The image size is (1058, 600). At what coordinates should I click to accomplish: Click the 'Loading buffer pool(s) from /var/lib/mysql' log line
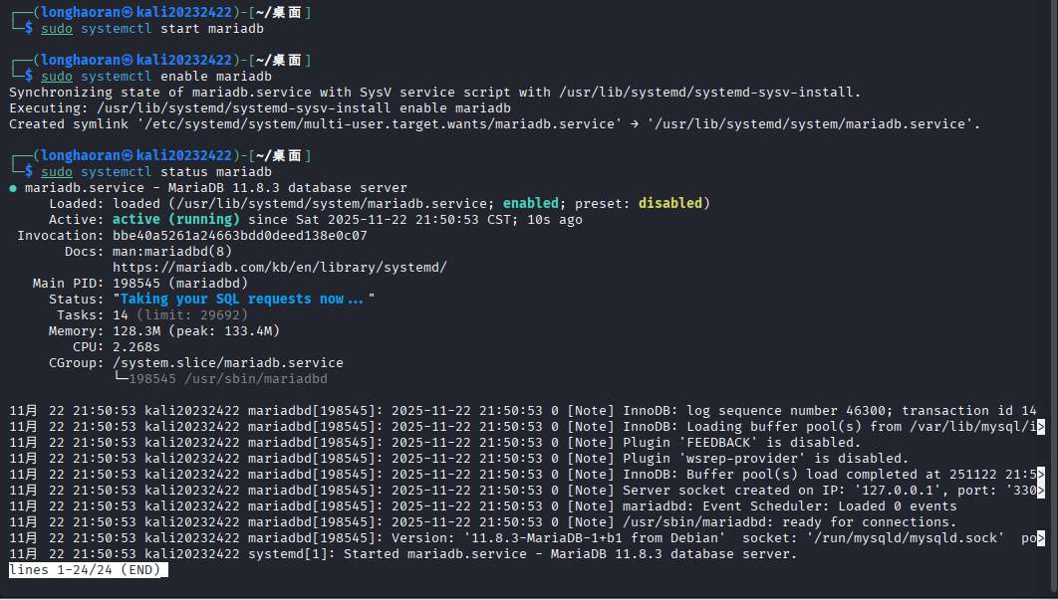[x=527, y=426]
